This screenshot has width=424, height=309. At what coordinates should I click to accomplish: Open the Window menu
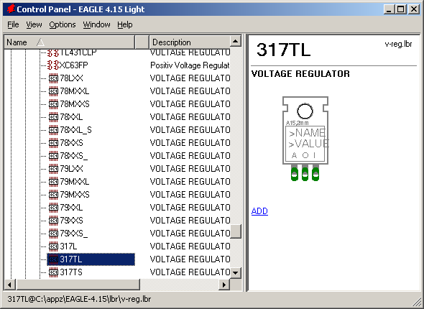96,24
